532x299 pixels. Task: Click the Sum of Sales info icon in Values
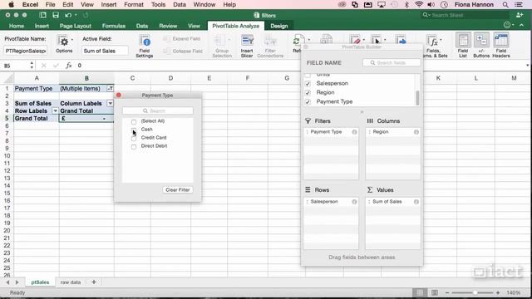(x=416, y=202)
